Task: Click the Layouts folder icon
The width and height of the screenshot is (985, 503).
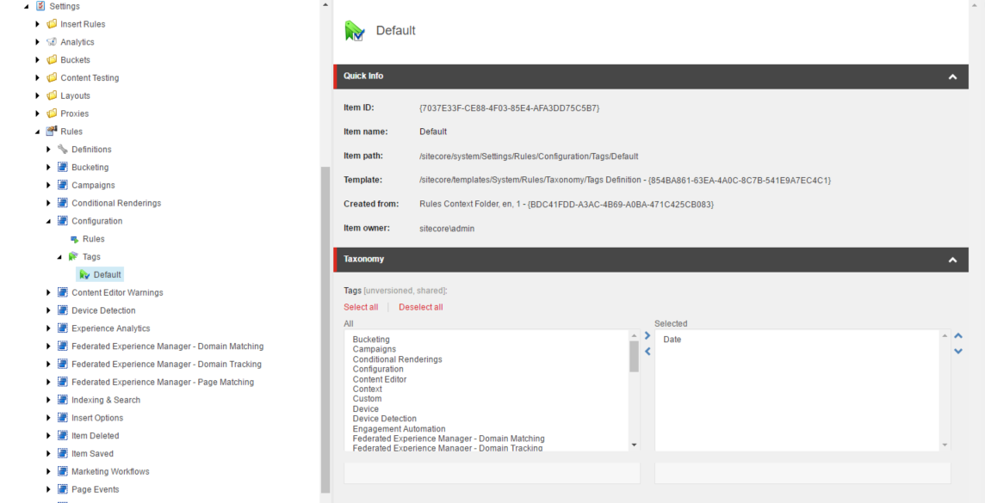Action: [52, 96]
